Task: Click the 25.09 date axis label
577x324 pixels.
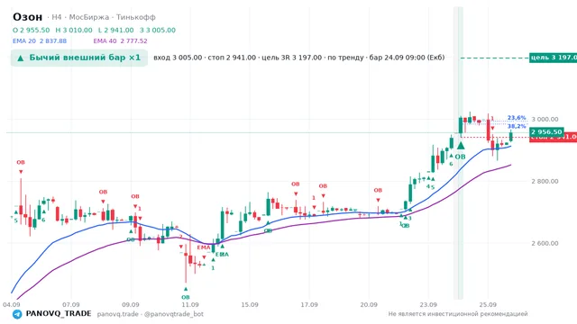Action: (x=488, y=305)
